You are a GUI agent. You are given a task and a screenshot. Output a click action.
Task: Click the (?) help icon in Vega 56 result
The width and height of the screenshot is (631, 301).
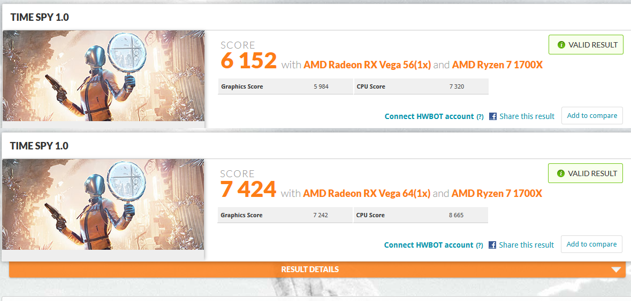coord(480,117)
